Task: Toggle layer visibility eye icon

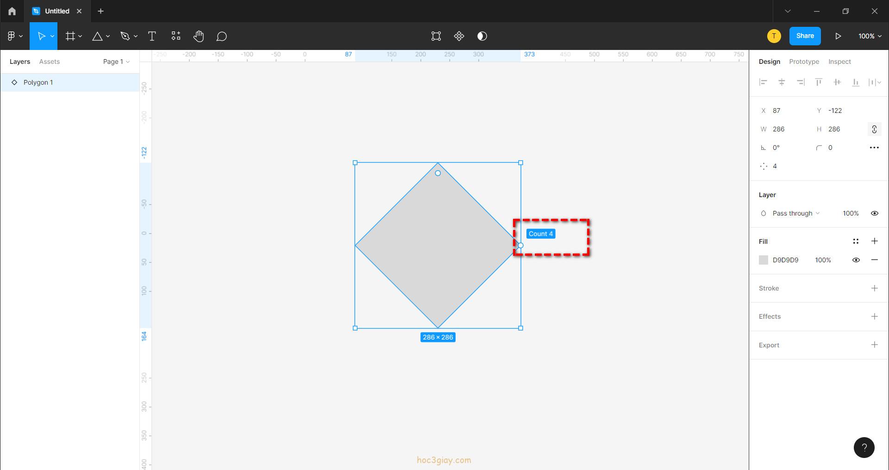Action: [x=874, y=213]
